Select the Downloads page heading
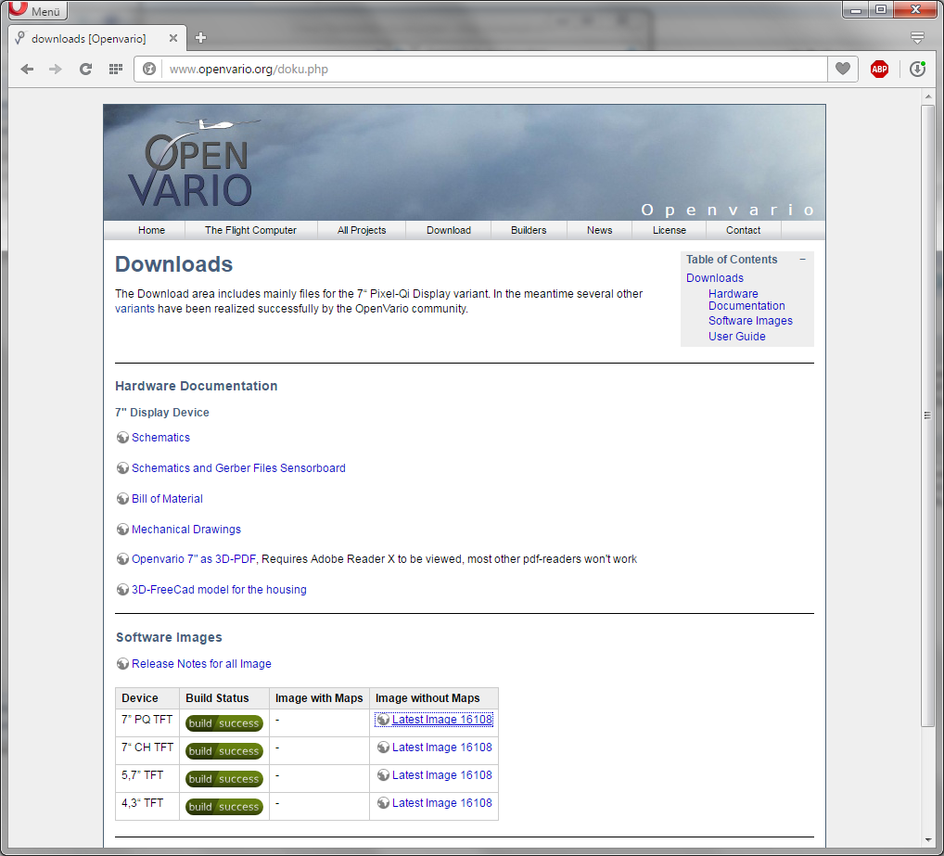 click(174, 264)
